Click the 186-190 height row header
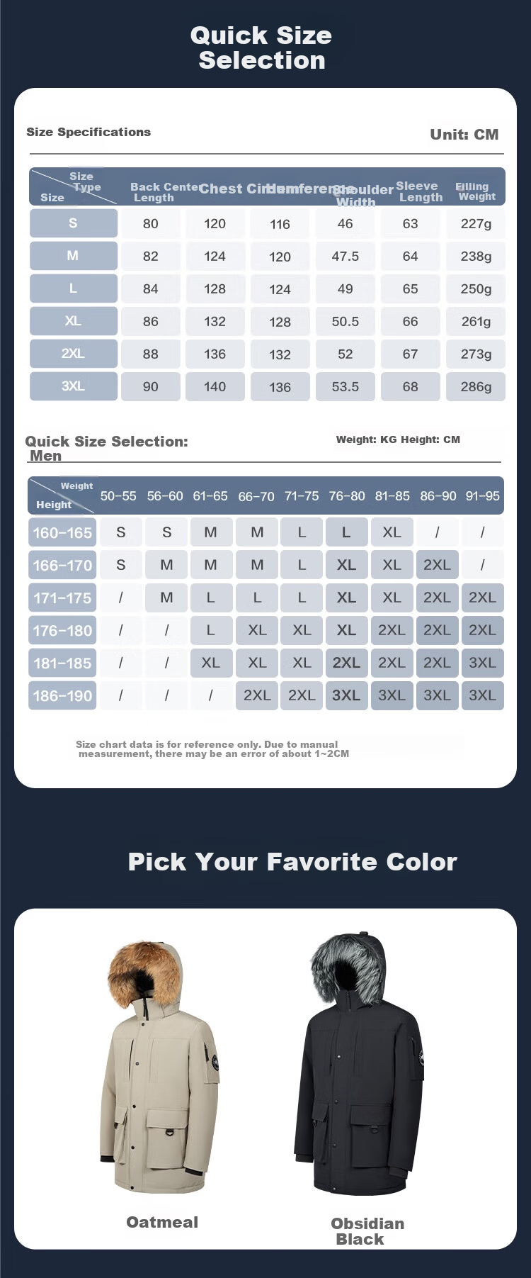The height and width of the screenshot is (1278, 531). coord(62,695)
